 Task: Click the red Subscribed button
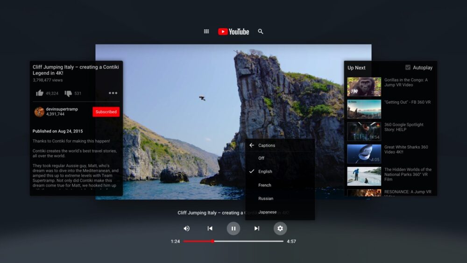[x=106, y=112]
